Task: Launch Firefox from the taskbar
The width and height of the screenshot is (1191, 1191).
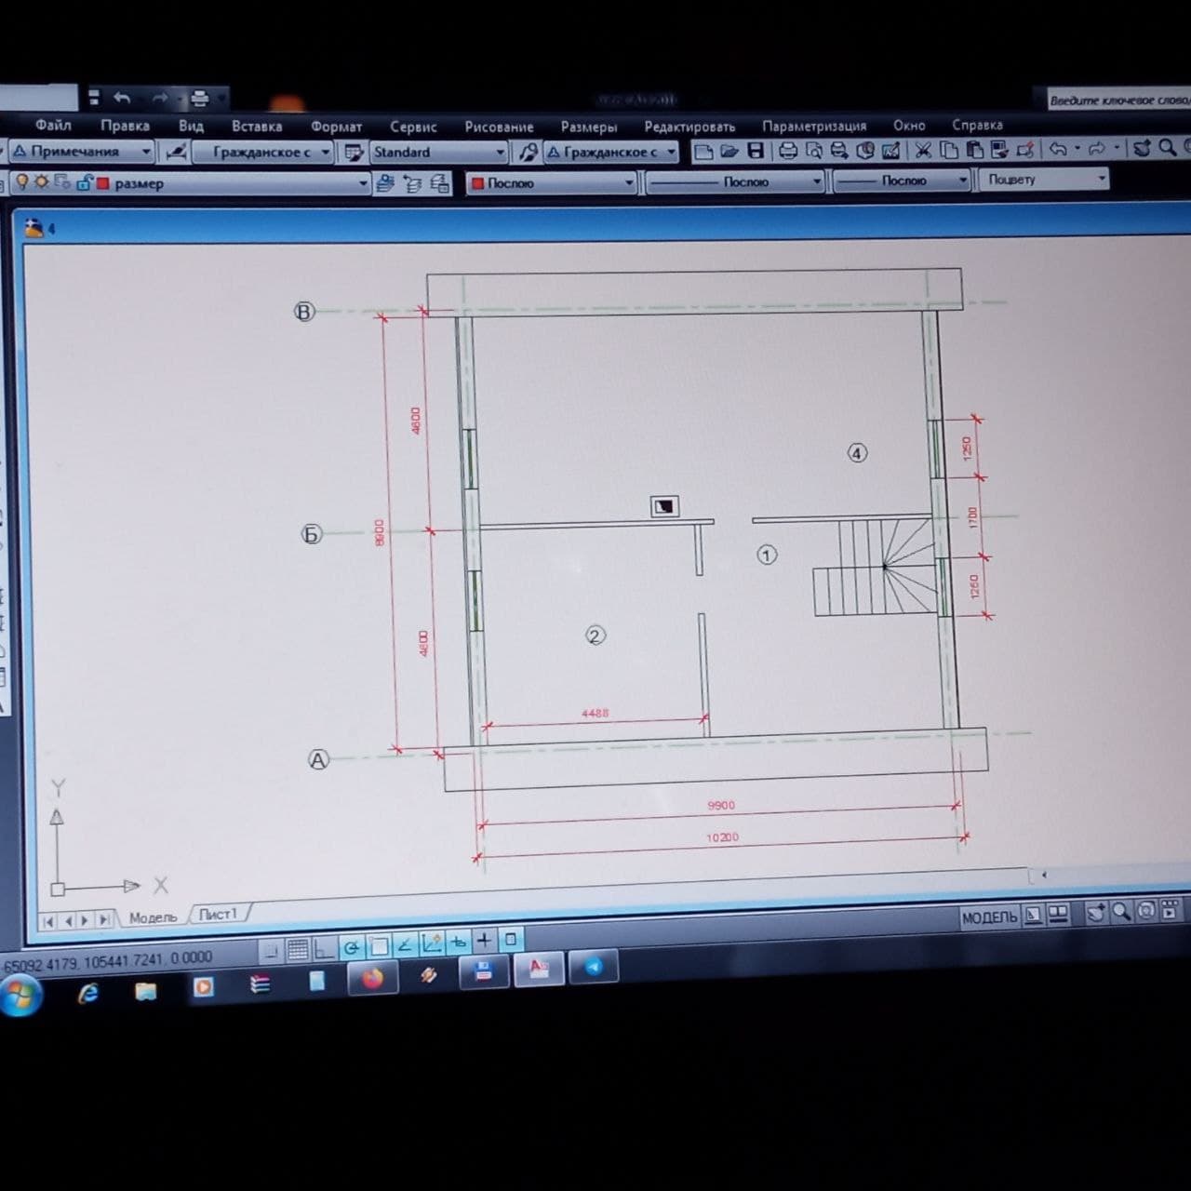Action: coord(372,978)
